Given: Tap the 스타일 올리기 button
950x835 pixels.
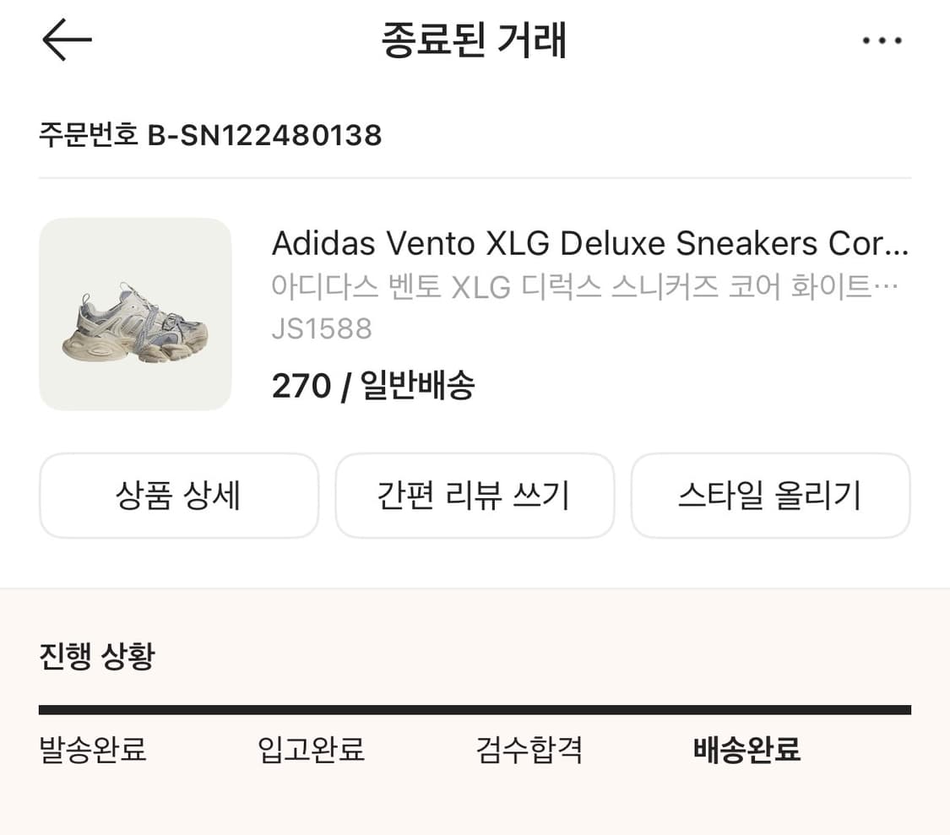Looking at the screenshot, I should [770, 496].
